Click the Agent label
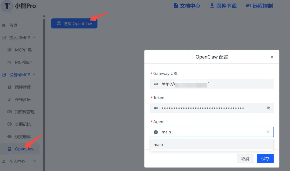Viewport: 290px width, 171px height. click(x=159, y=121)
